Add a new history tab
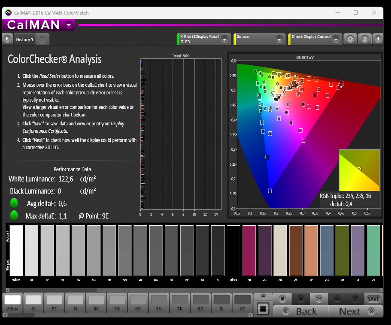This screenshot has width=391, height=325. (42, 40)
